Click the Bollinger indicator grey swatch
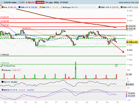The width and height of the screenshot is (139, 104). pyautogui.click(x=61, y=7)
